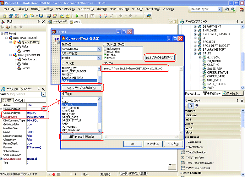Click the Step Over debug icon
Viewport: 245px width, 177px height.
click(x=106, y=16)
